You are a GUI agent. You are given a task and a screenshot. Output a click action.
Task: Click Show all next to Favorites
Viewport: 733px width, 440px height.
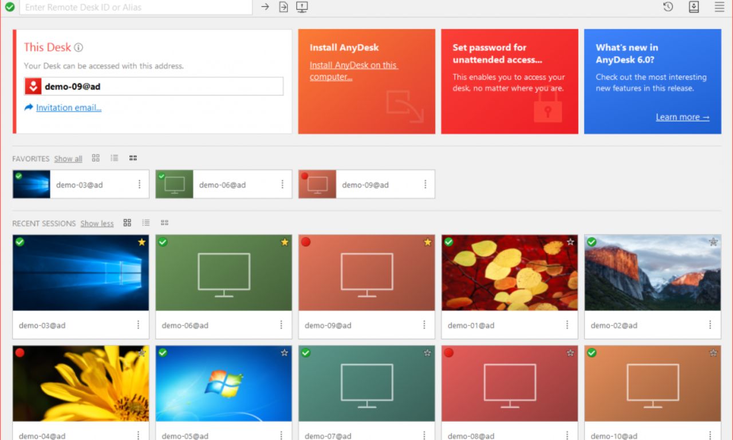68,158
